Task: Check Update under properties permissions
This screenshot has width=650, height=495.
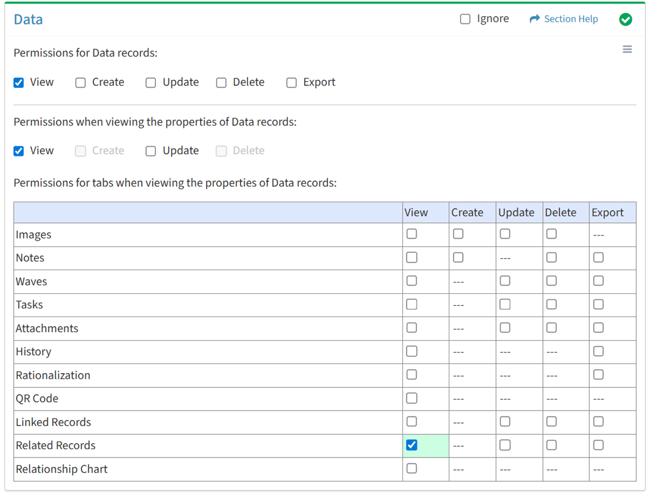Action: click(x=151, y=151)
